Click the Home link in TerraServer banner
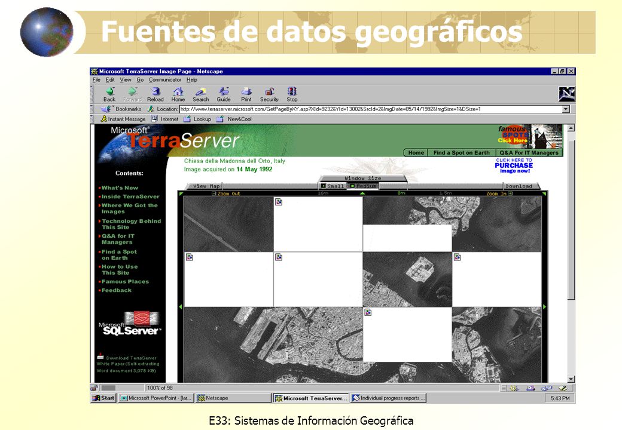The width and height of the screenshot is (622, 430). pyautogui.click(x=416, y=152)
